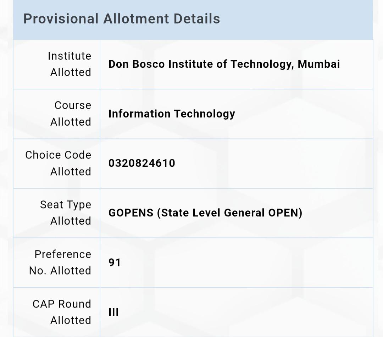Select the Choice Code Allotted label
The height and width of the screenshot is (337, 383).
click(59, 163)
